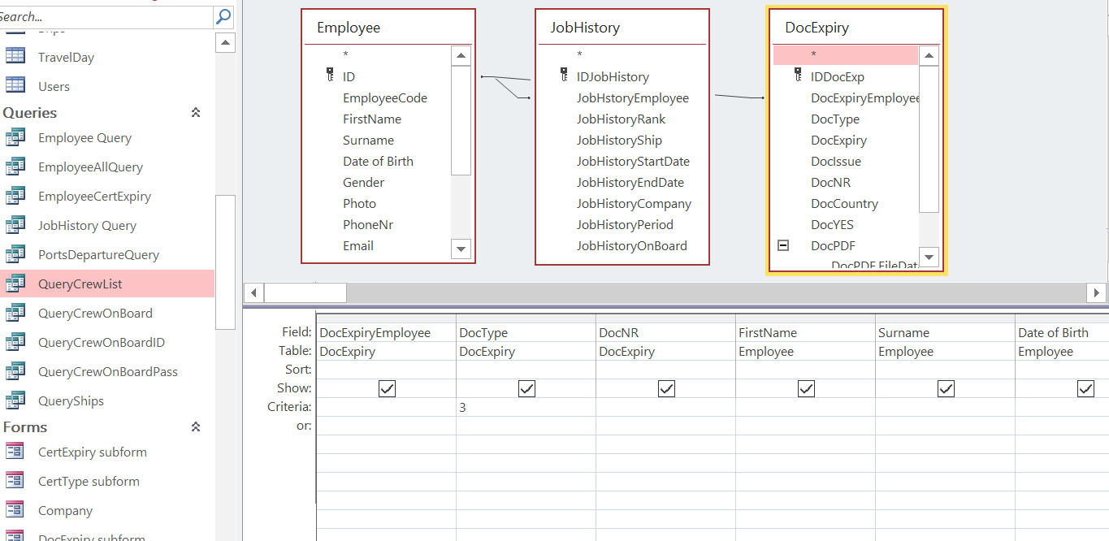Image resolution: width=1109 pixels, height=541 pixels.
Task: Select JobHistoryCompany in the JobHistory table
Action: (634, 203)
